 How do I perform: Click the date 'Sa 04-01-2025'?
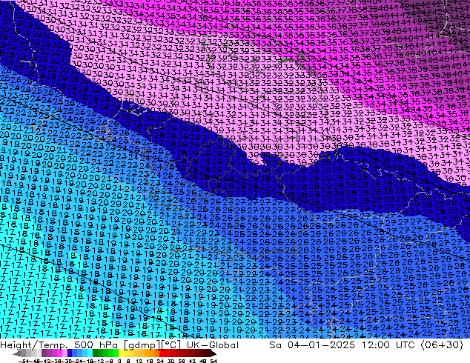click(x=312, y=345)
